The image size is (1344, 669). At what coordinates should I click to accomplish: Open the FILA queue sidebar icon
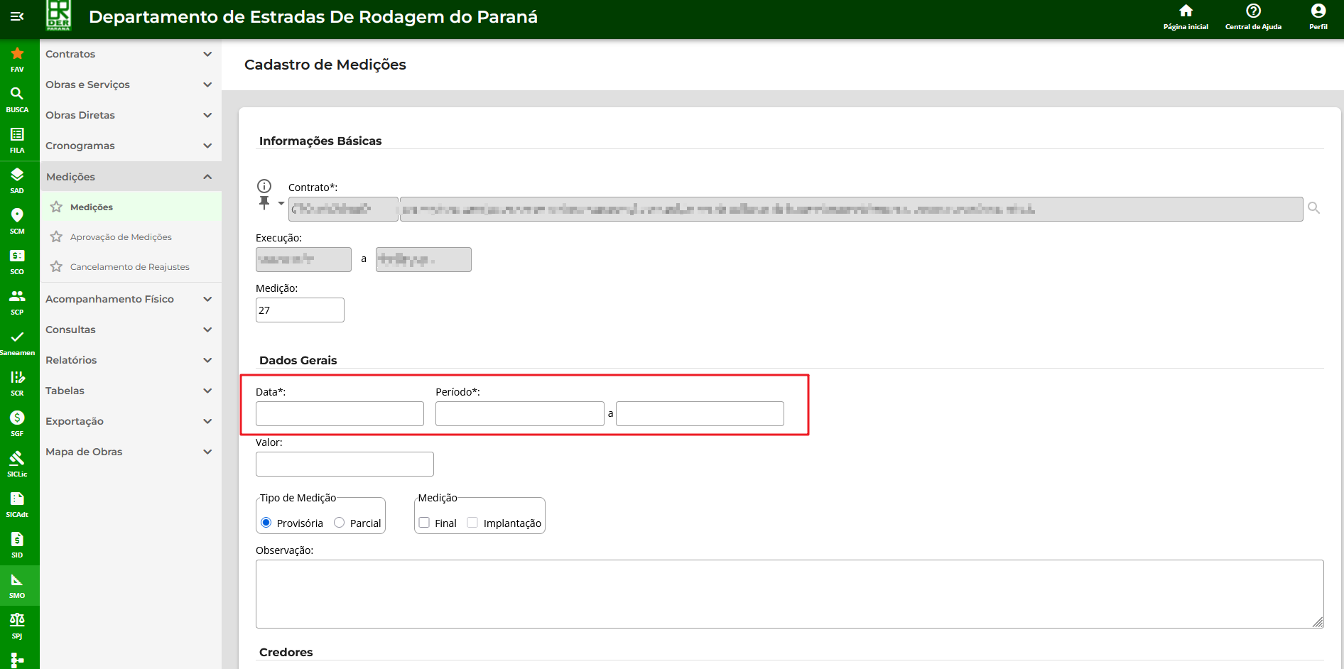[x=17, y=139]
